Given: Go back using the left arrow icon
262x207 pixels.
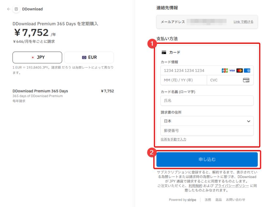Looking at the screenshot, I should 9,9.
